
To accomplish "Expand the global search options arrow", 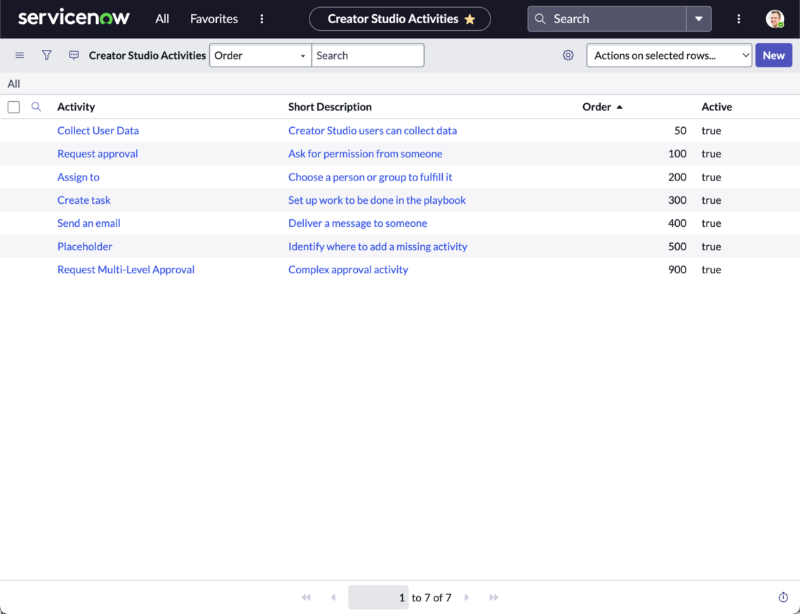I will [x=698, y=19].
